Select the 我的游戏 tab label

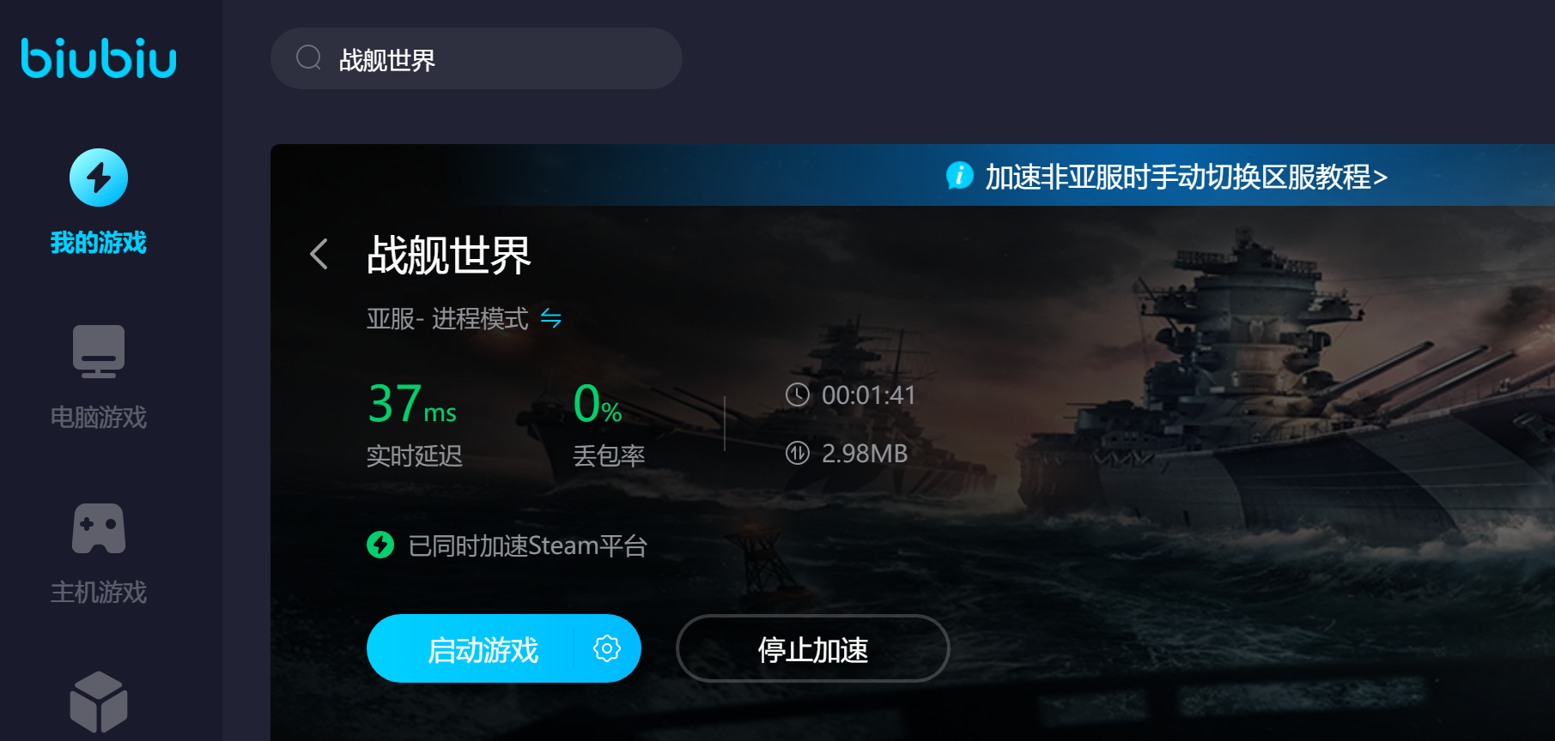99,243
